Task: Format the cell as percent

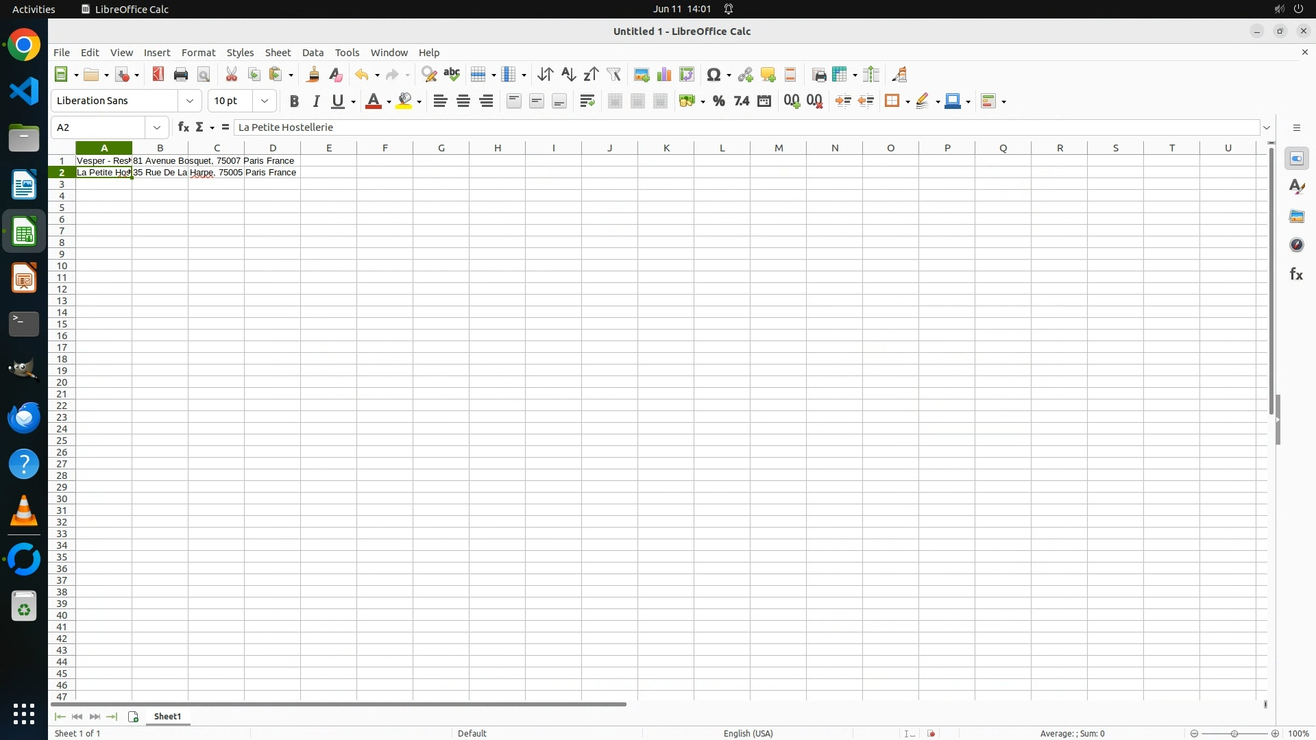Action: pos(718,101)
